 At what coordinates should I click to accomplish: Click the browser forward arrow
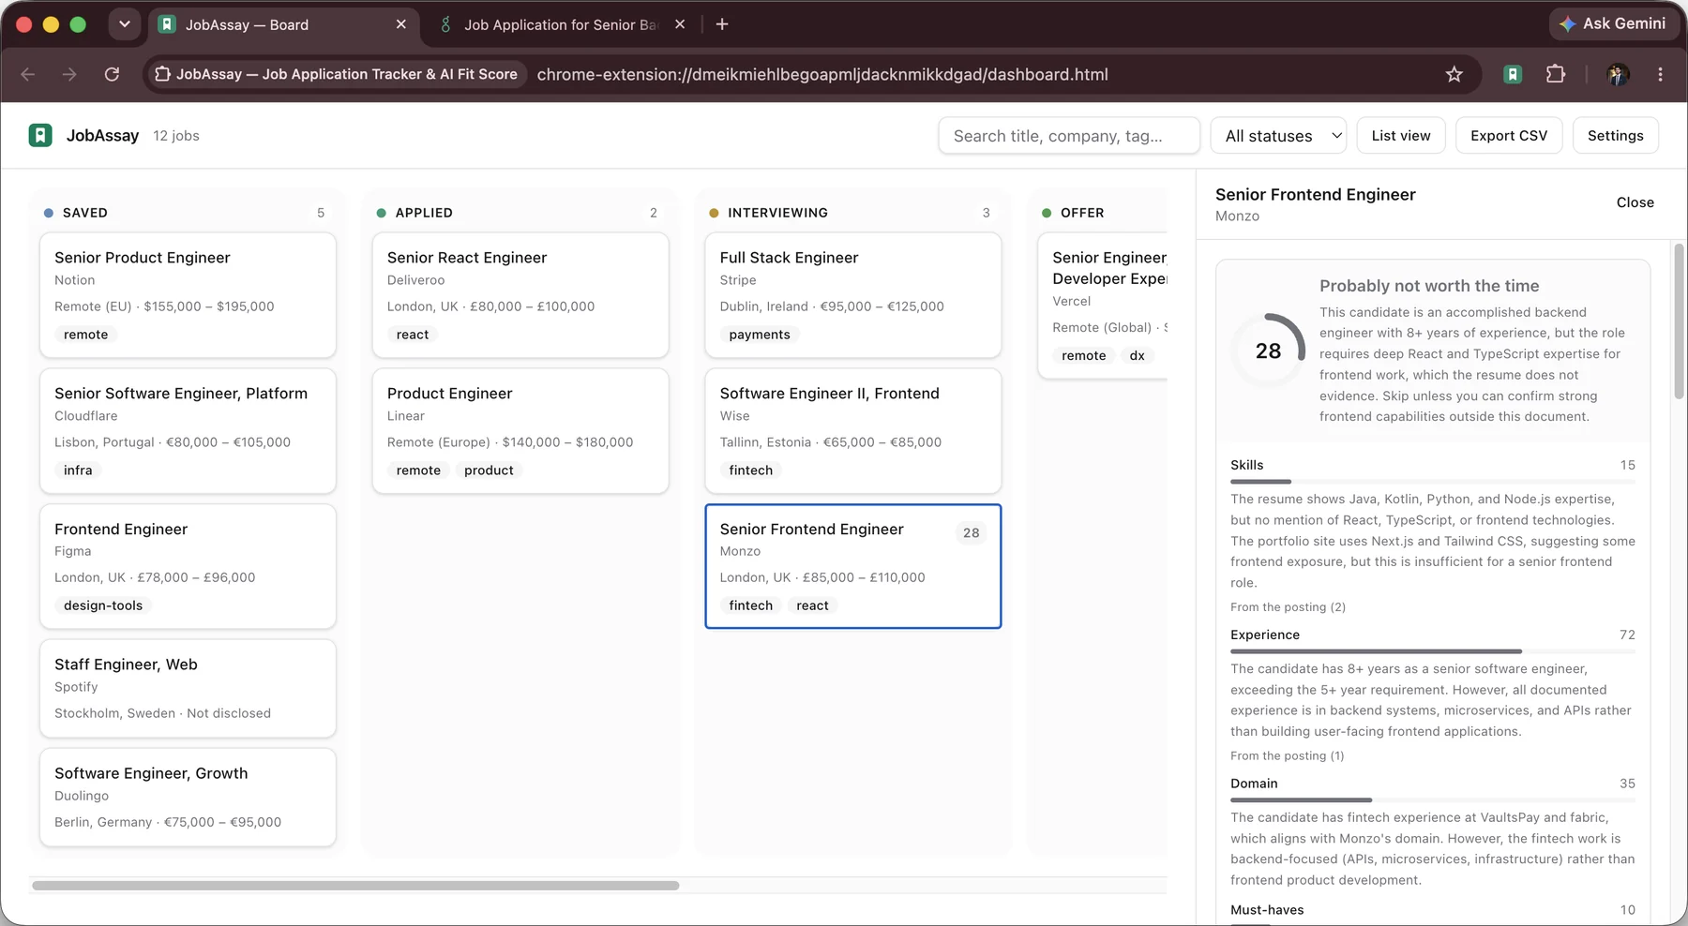coord(69,74)
